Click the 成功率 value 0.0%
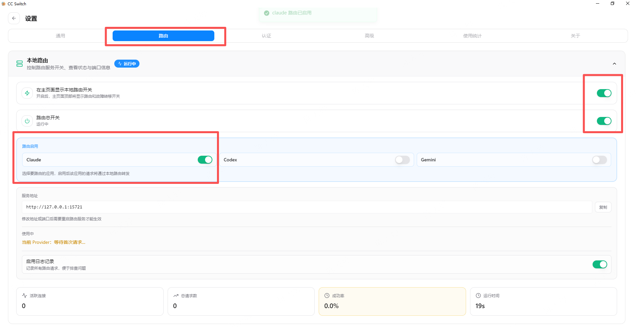Screen dimensions: 636x327 (331, 306)
